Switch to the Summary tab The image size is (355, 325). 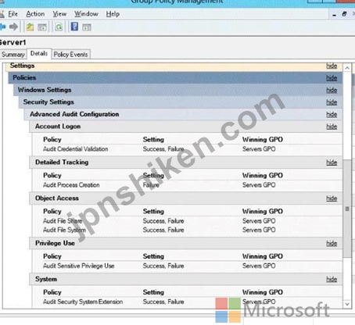coord(13,55)
